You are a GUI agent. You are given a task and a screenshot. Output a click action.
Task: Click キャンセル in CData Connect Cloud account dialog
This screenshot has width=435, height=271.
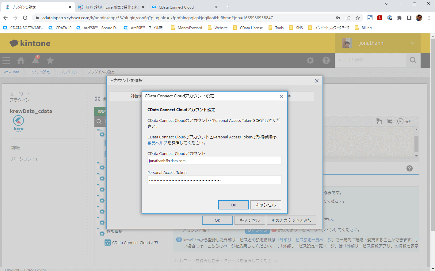coord(266,205)
